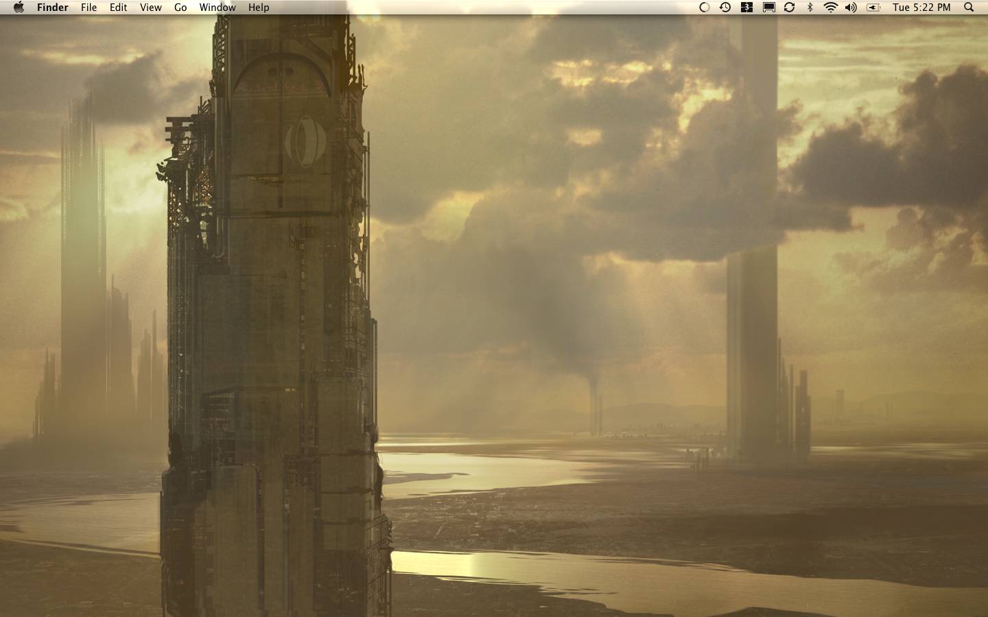Open the Wi-Fi status menu
The image size is (988, 617).
(831, 7)
